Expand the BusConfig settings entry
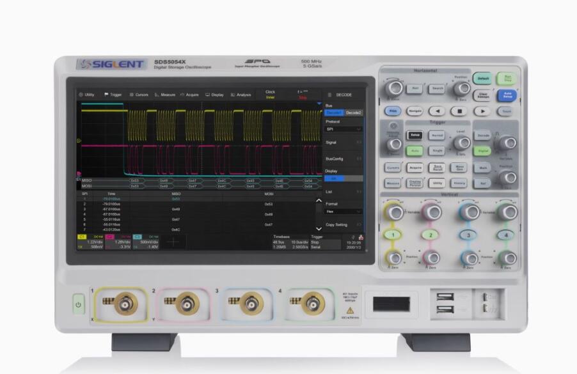The image size is (577, 374). (x=344, y=159)
